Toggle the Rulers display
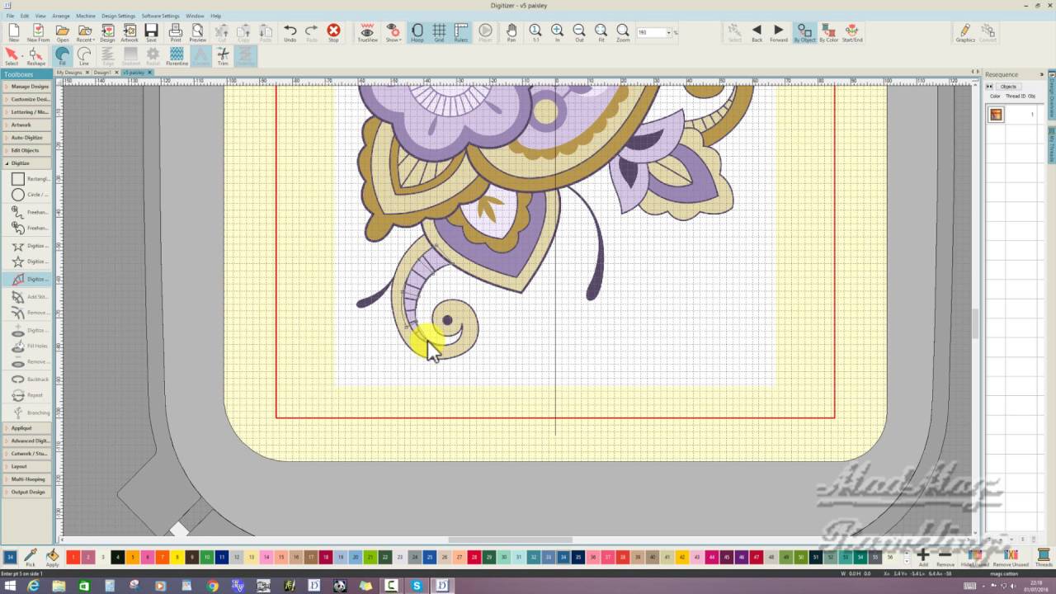Image resolution: width=1056 pixels, height=594 pixels. click(461, 33)
